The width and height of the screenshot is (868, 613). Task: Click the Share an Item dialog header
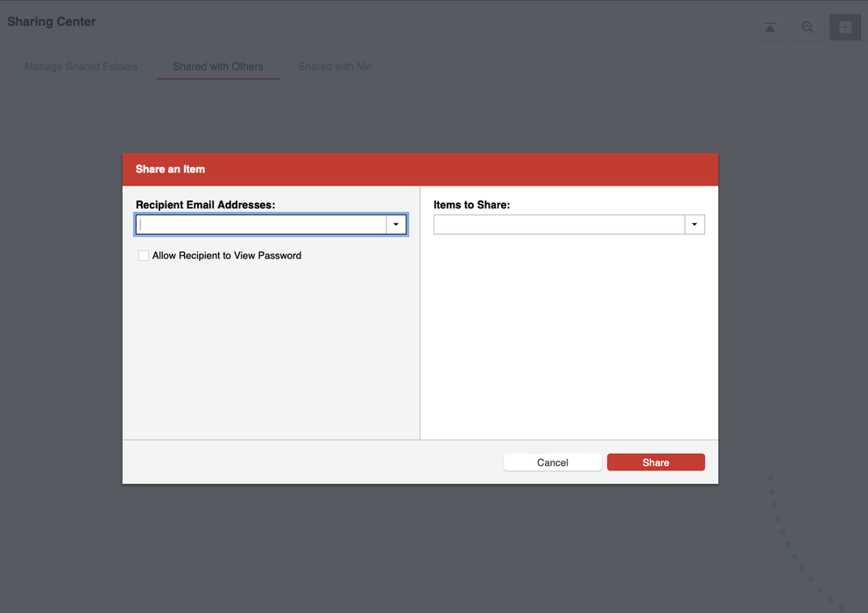click(x=170, y=168)
